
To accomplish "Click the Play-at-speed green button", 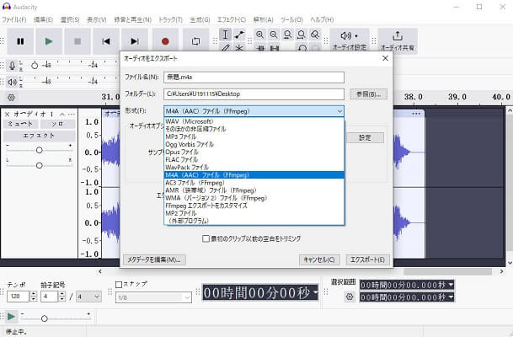I will click(11, 317).
